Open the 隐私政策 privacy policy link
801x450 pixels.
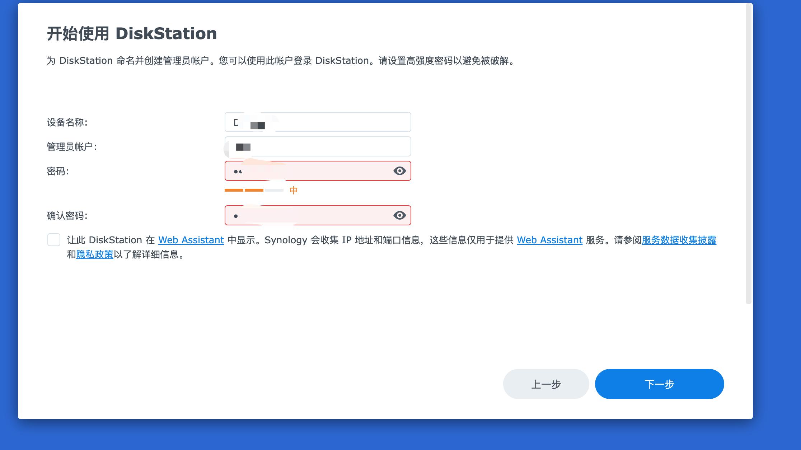tap(95, 256)
